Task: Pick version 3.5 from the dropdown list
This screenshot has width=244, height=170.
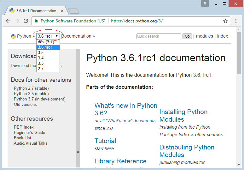Action: click(48, 52)
